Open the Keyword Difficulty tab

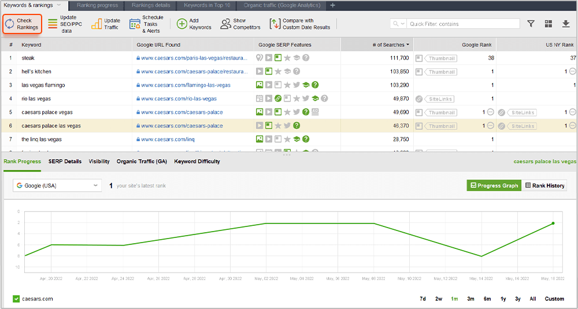tap(197, 161)
